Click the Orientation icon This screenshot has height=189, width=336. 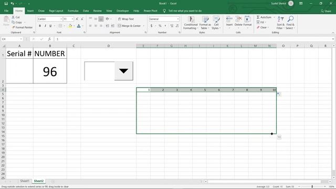point(107,19)
